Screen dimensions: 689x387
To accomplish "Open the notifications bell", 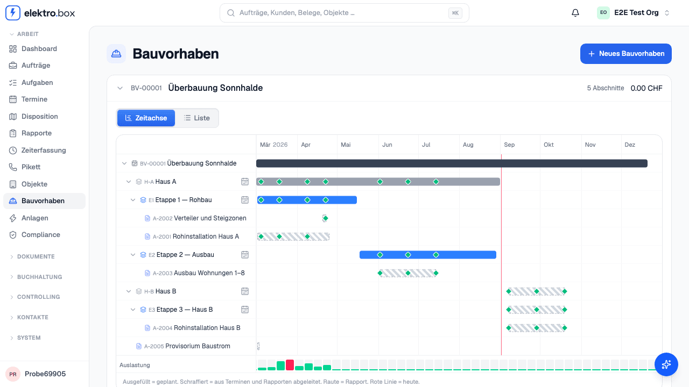I will pos(575,13).
